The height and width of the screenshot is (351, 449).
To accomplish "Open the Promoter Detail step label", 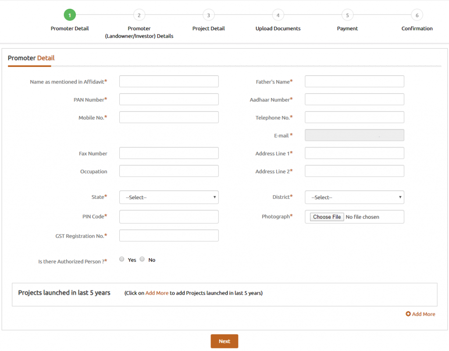I will 70,28.
